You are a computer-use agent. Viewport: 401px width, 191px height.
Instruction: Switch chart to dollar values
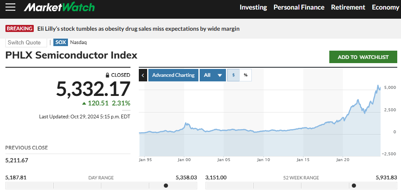pyautogui.click(x=233, y=75)
